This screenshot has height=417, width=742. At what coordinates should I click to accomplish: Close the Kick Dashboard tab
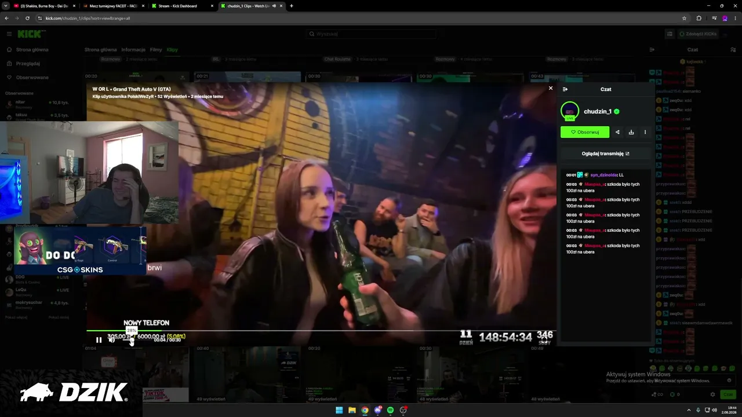212,6
